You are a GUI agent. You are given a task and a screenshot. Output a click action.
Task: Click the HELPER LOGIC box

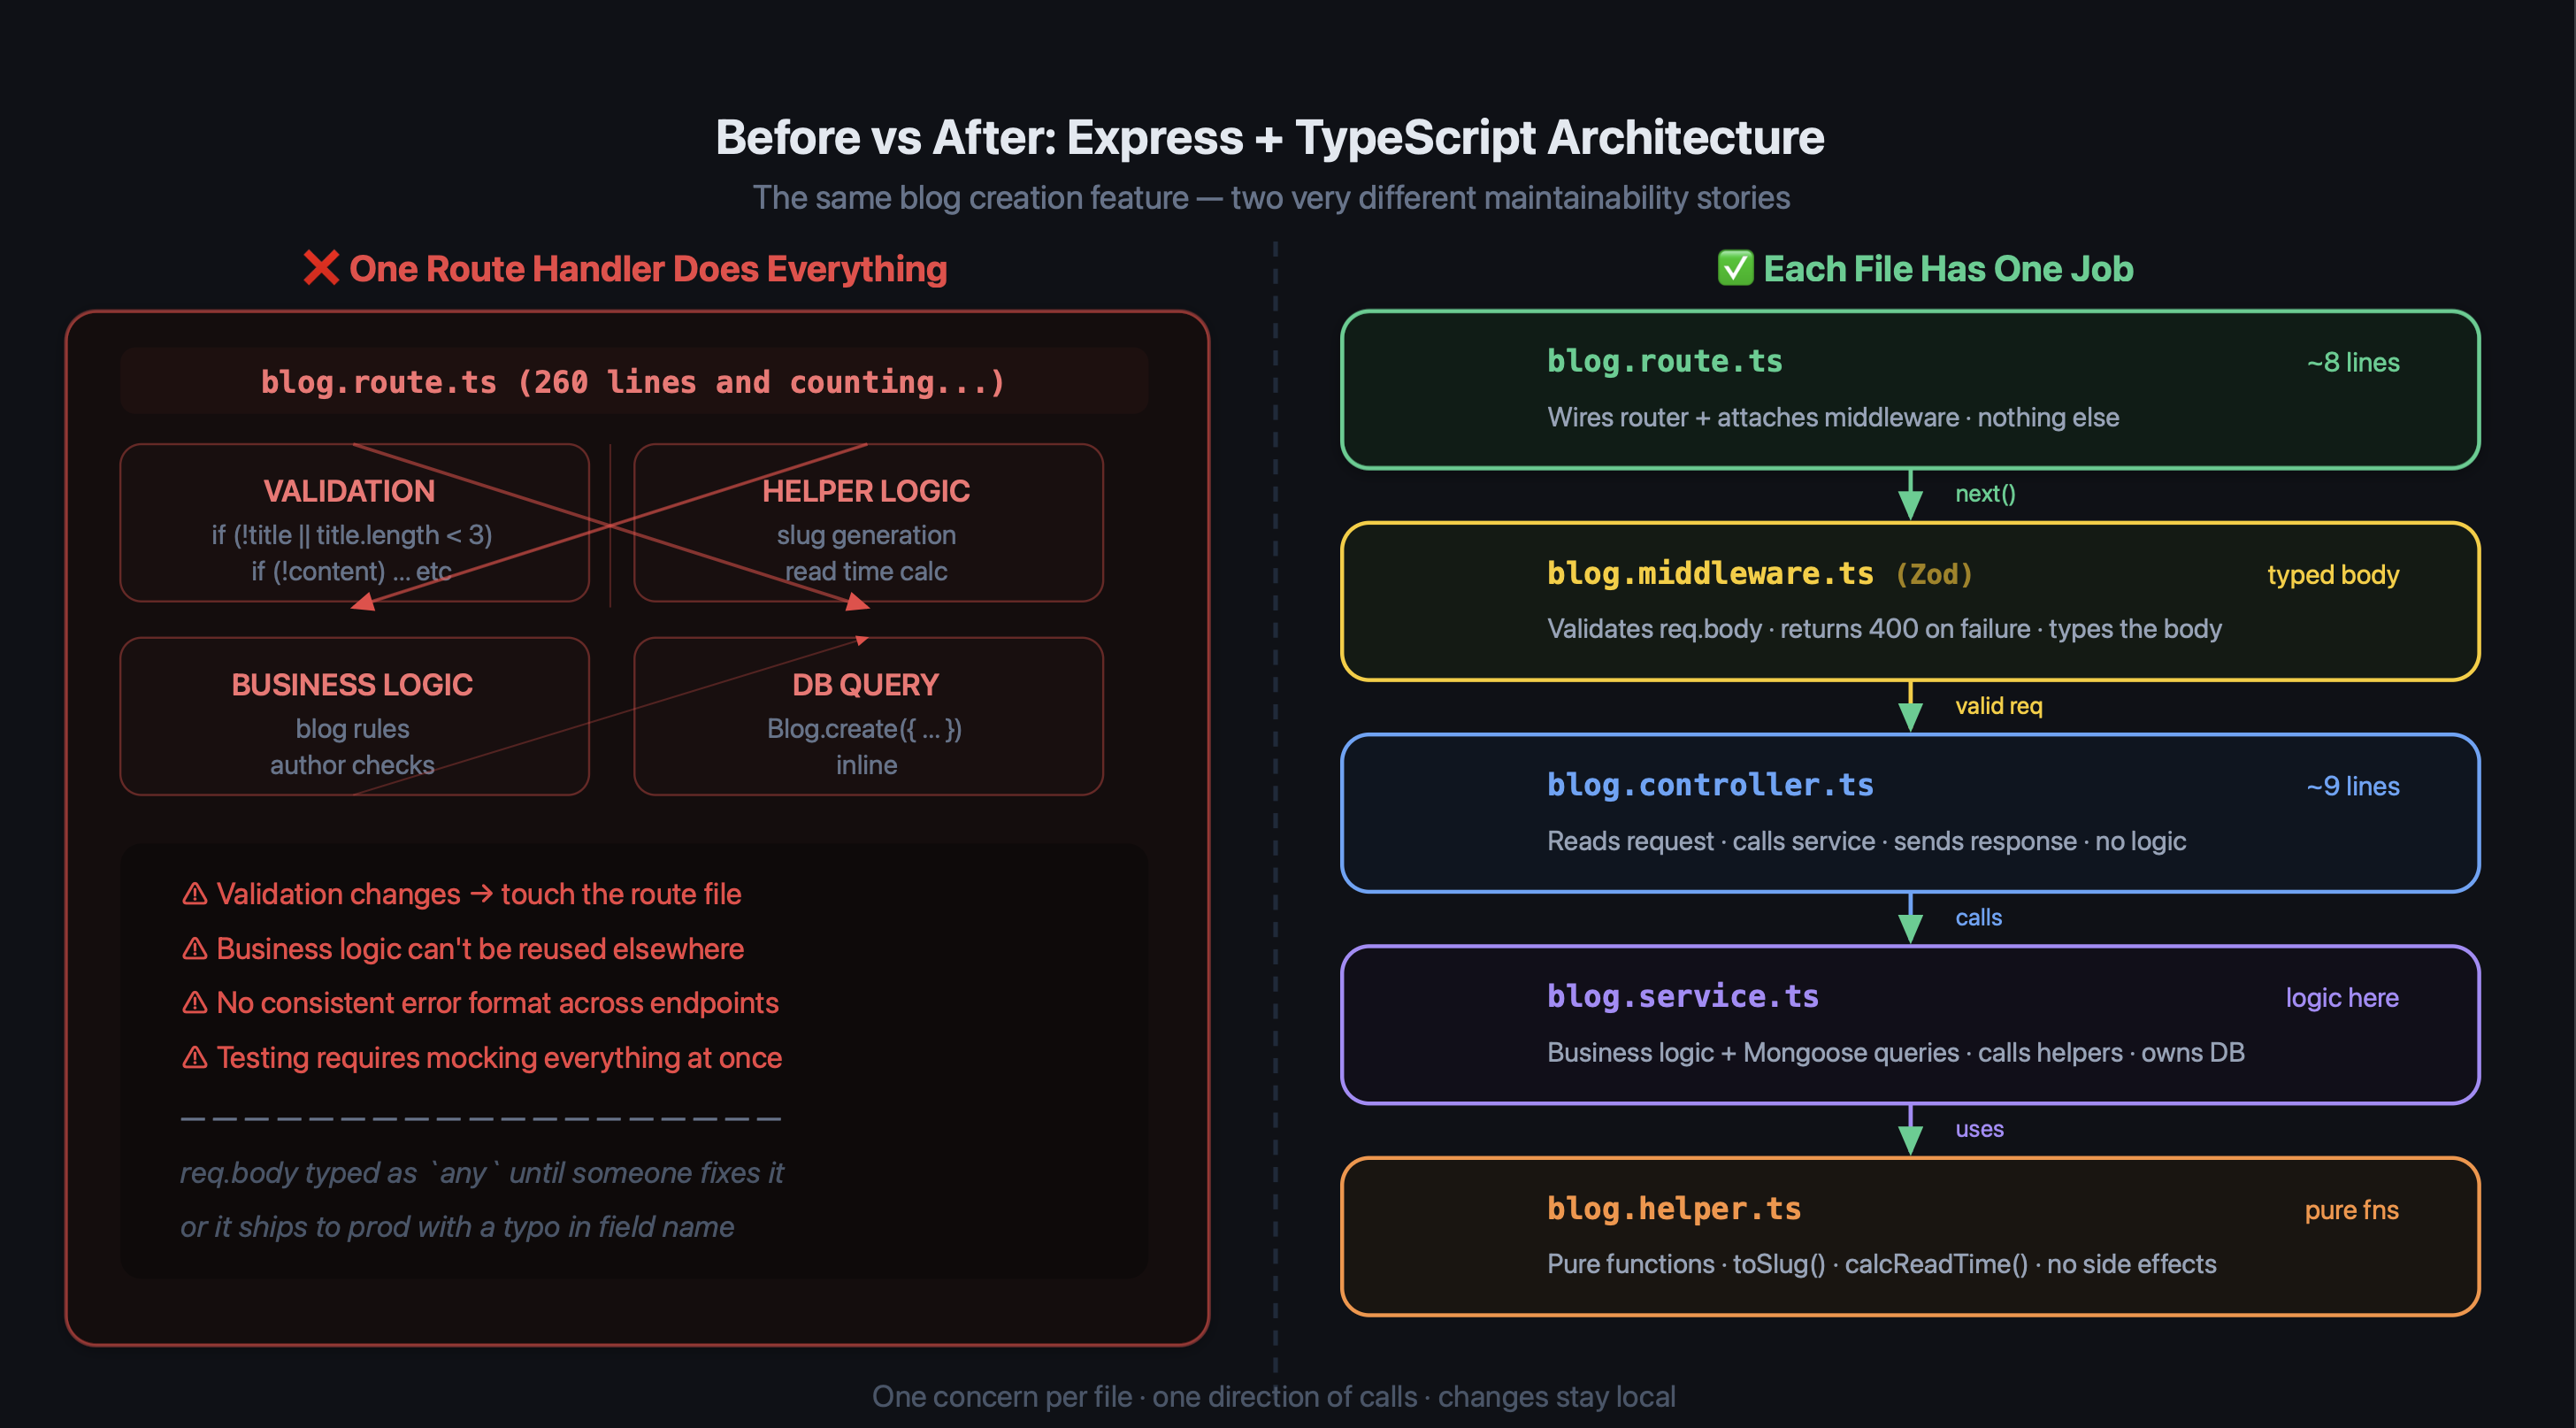[x=868, y=523]
